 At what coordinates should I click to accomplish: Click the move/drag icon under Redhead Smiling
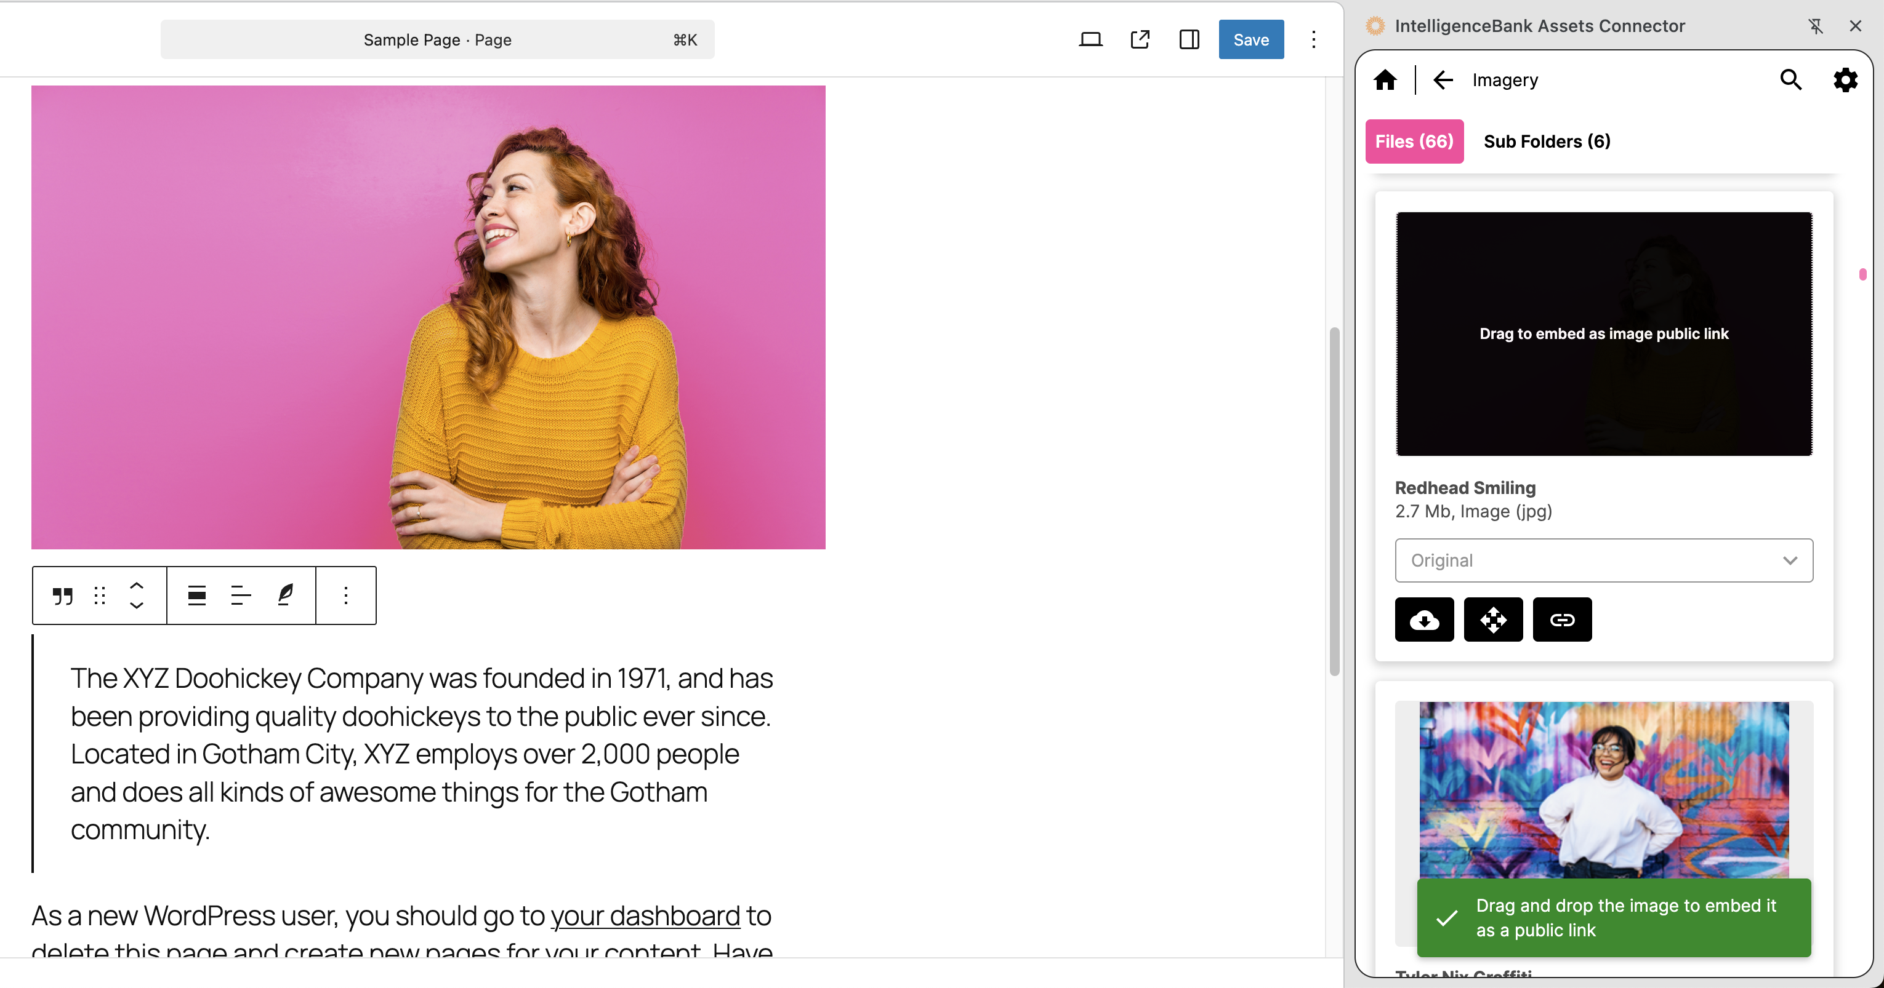click(x=1494, y=619)
